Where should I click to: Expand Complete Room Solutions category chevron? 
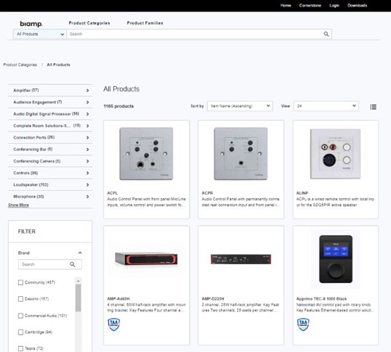[x=87, y=126]
